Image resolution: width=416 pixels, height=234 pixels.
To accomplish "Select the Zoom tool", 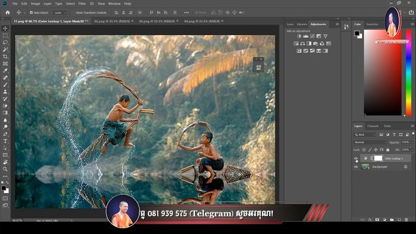I will point(5,169).
